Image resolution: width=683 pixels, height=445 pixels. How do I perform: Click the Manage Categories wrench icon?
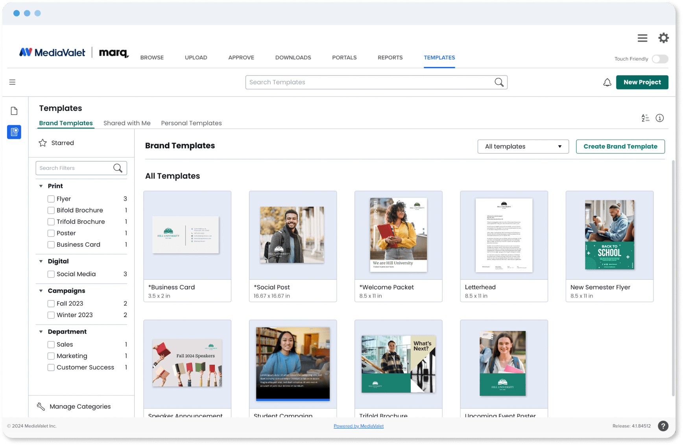click(41, 406)
